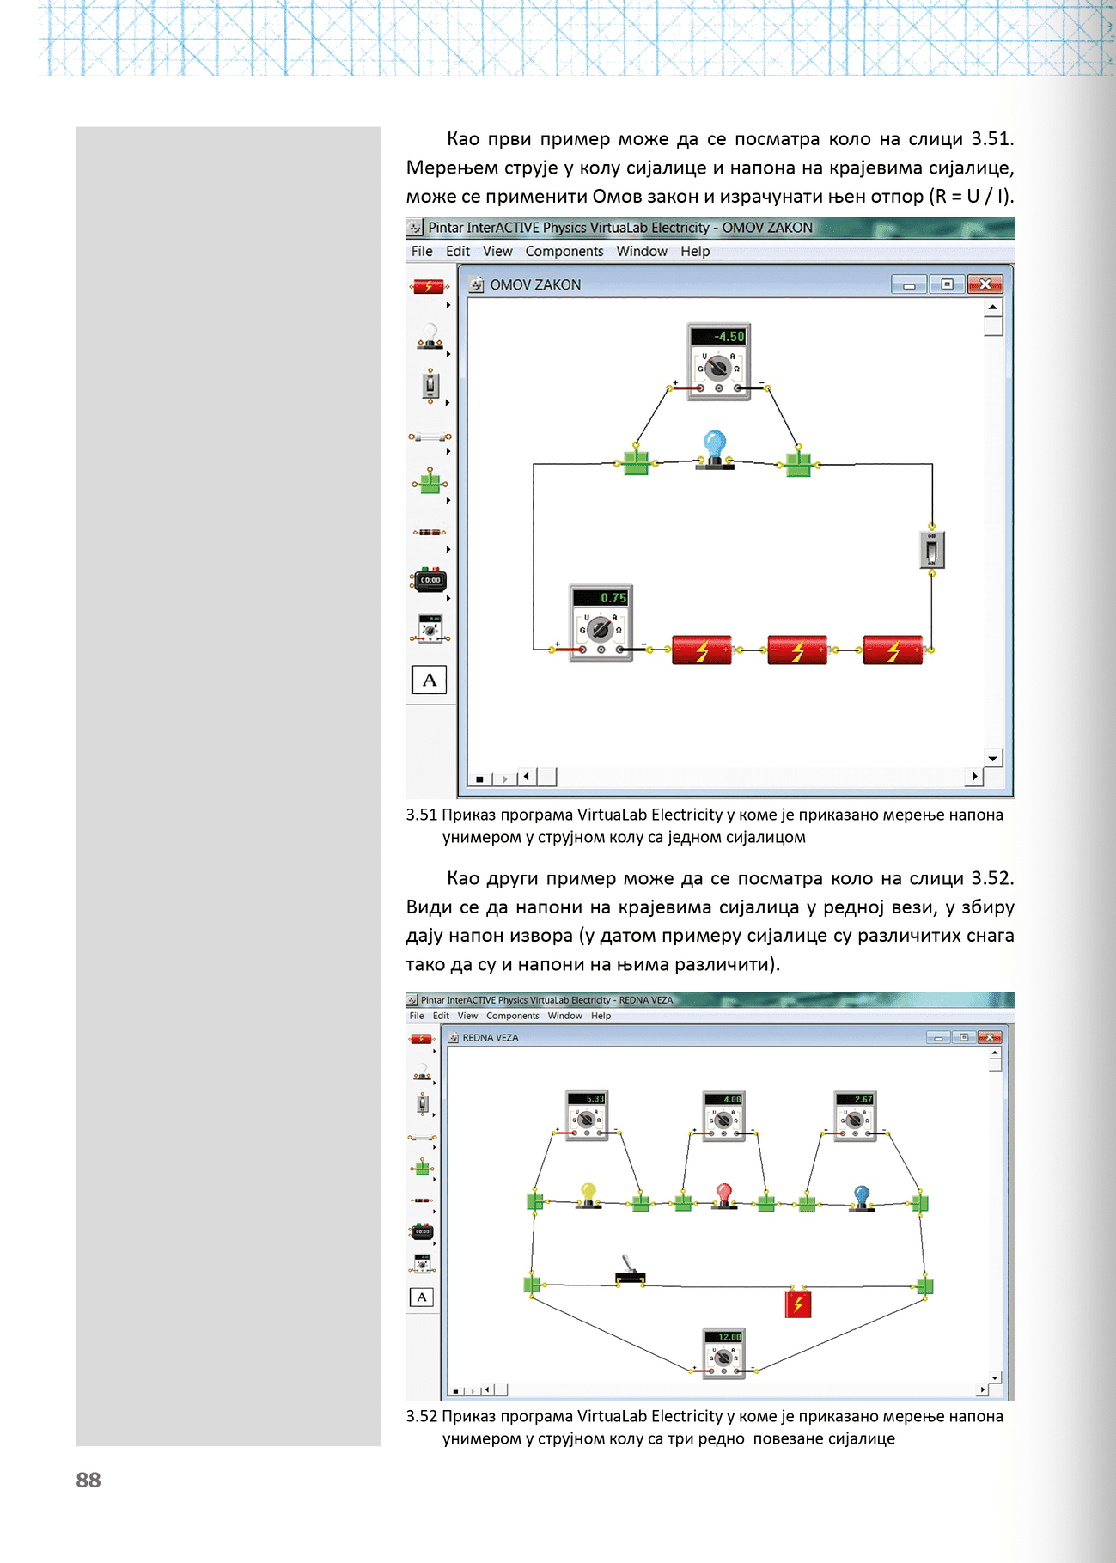Select the 00:00 timer tool in OMOV ZAKON toolbar

(x=430, y=581)
